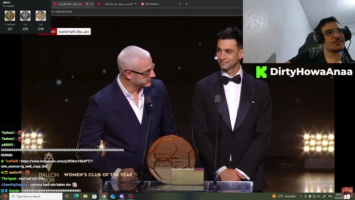Close the second YouTube tab

(x=136, y=4)
